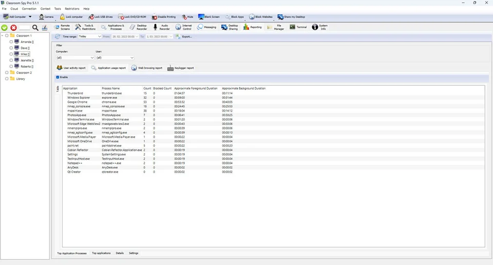Open the Cloud menu
Image resolution: width=493 pixels, height=265 pixels.
tap(14, 9)
